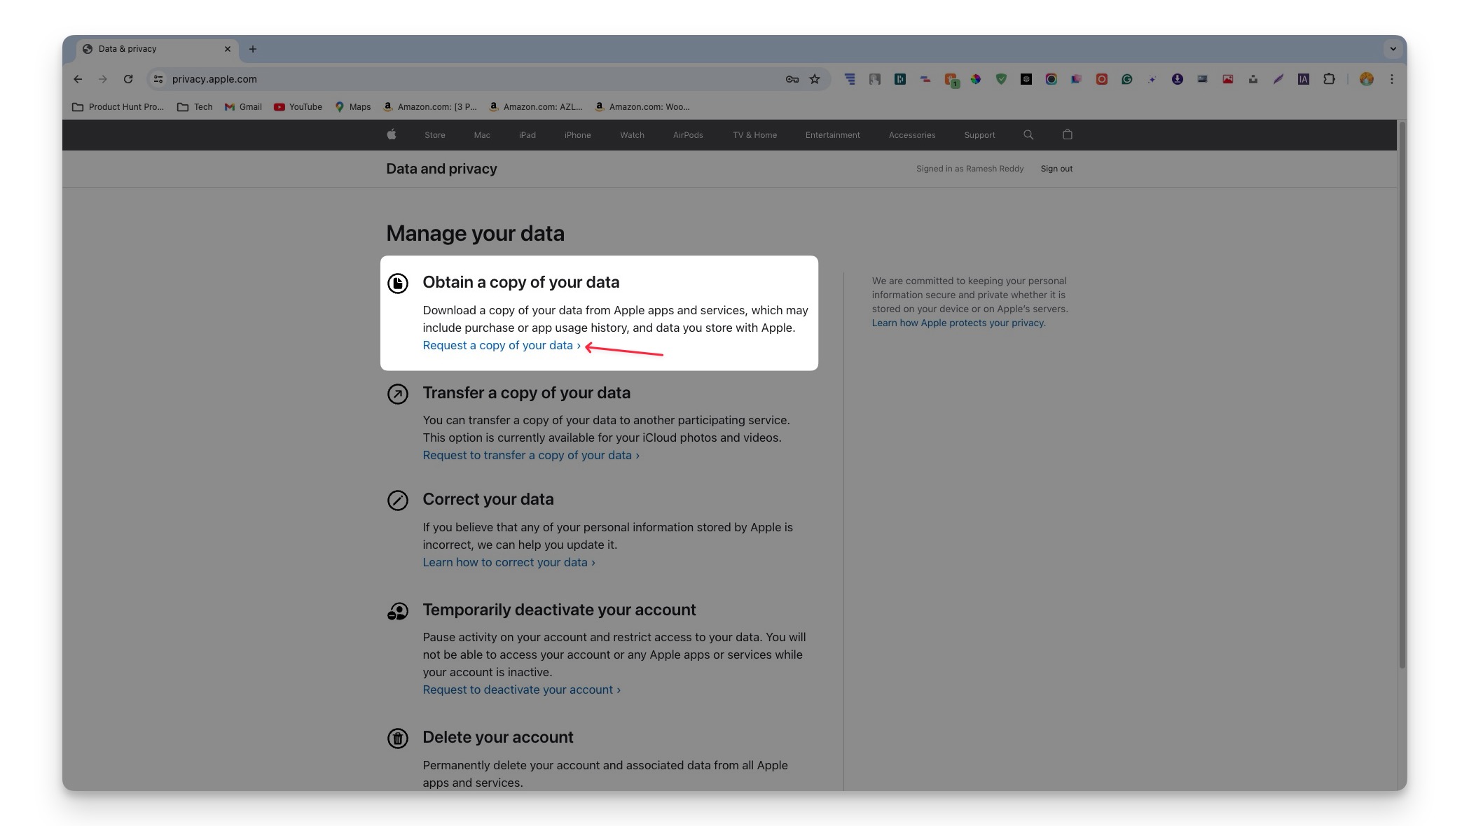Open the Entertainment menu item
This screenshot has height=826, width=1469.
(833, 135)
